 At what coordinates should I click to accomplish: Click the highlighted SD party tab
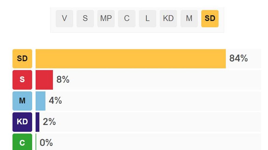pos(210,19)
